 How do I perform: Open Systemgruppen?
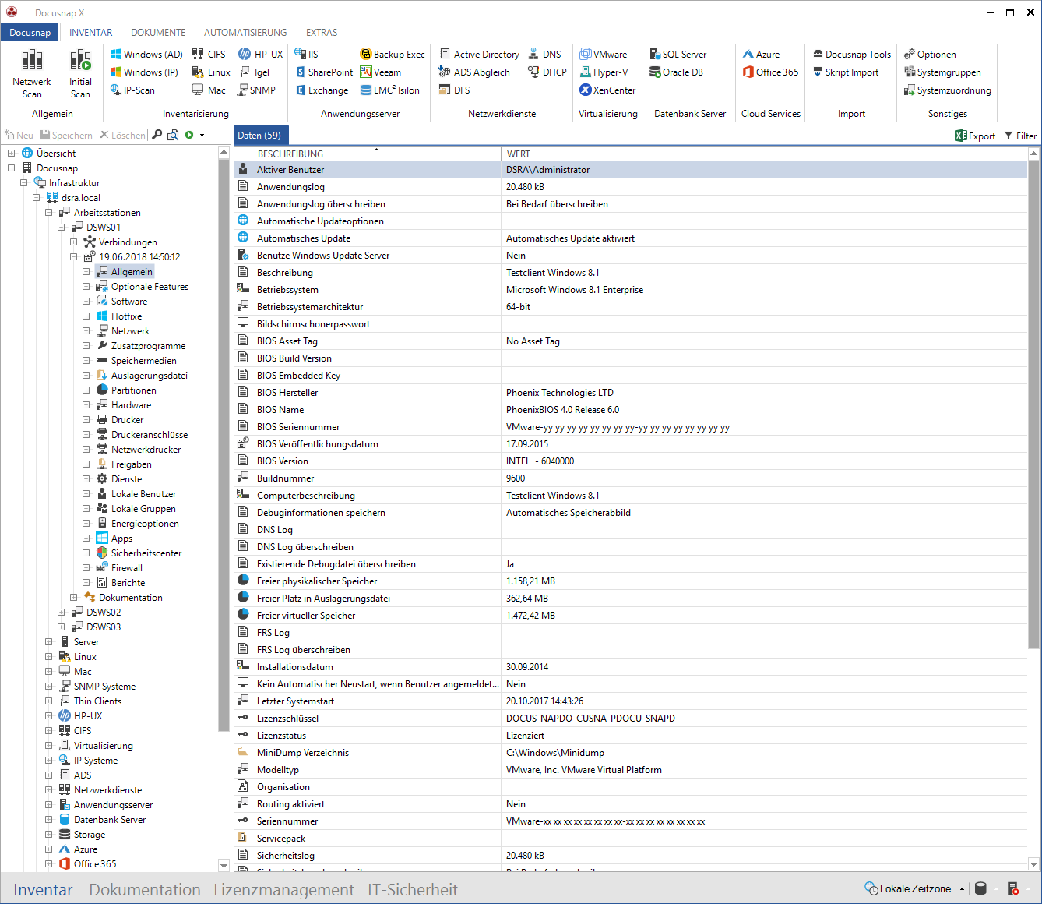pos(942,72)
